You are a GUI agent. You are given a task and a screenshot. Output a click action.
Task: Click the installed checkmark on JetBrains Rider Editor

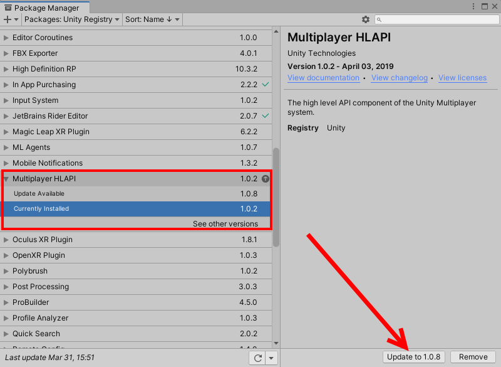pos(265,115)
